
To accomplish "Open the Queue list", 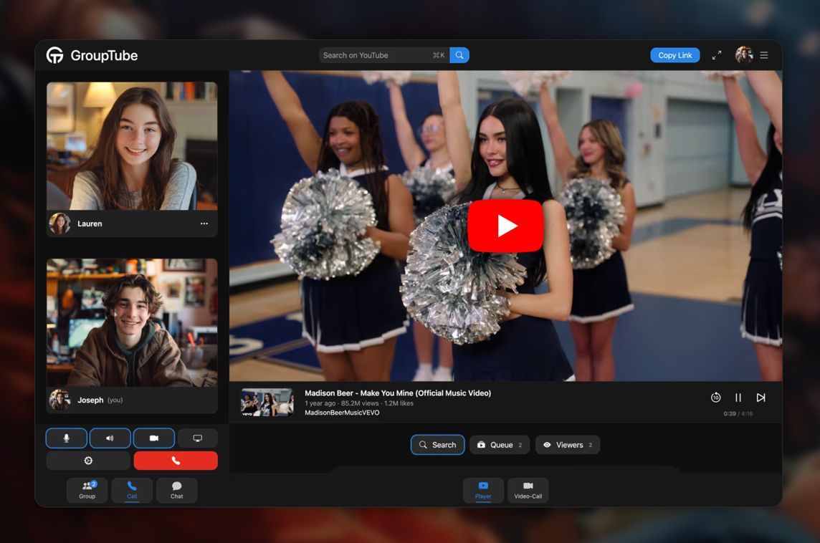I will (500, 445).
